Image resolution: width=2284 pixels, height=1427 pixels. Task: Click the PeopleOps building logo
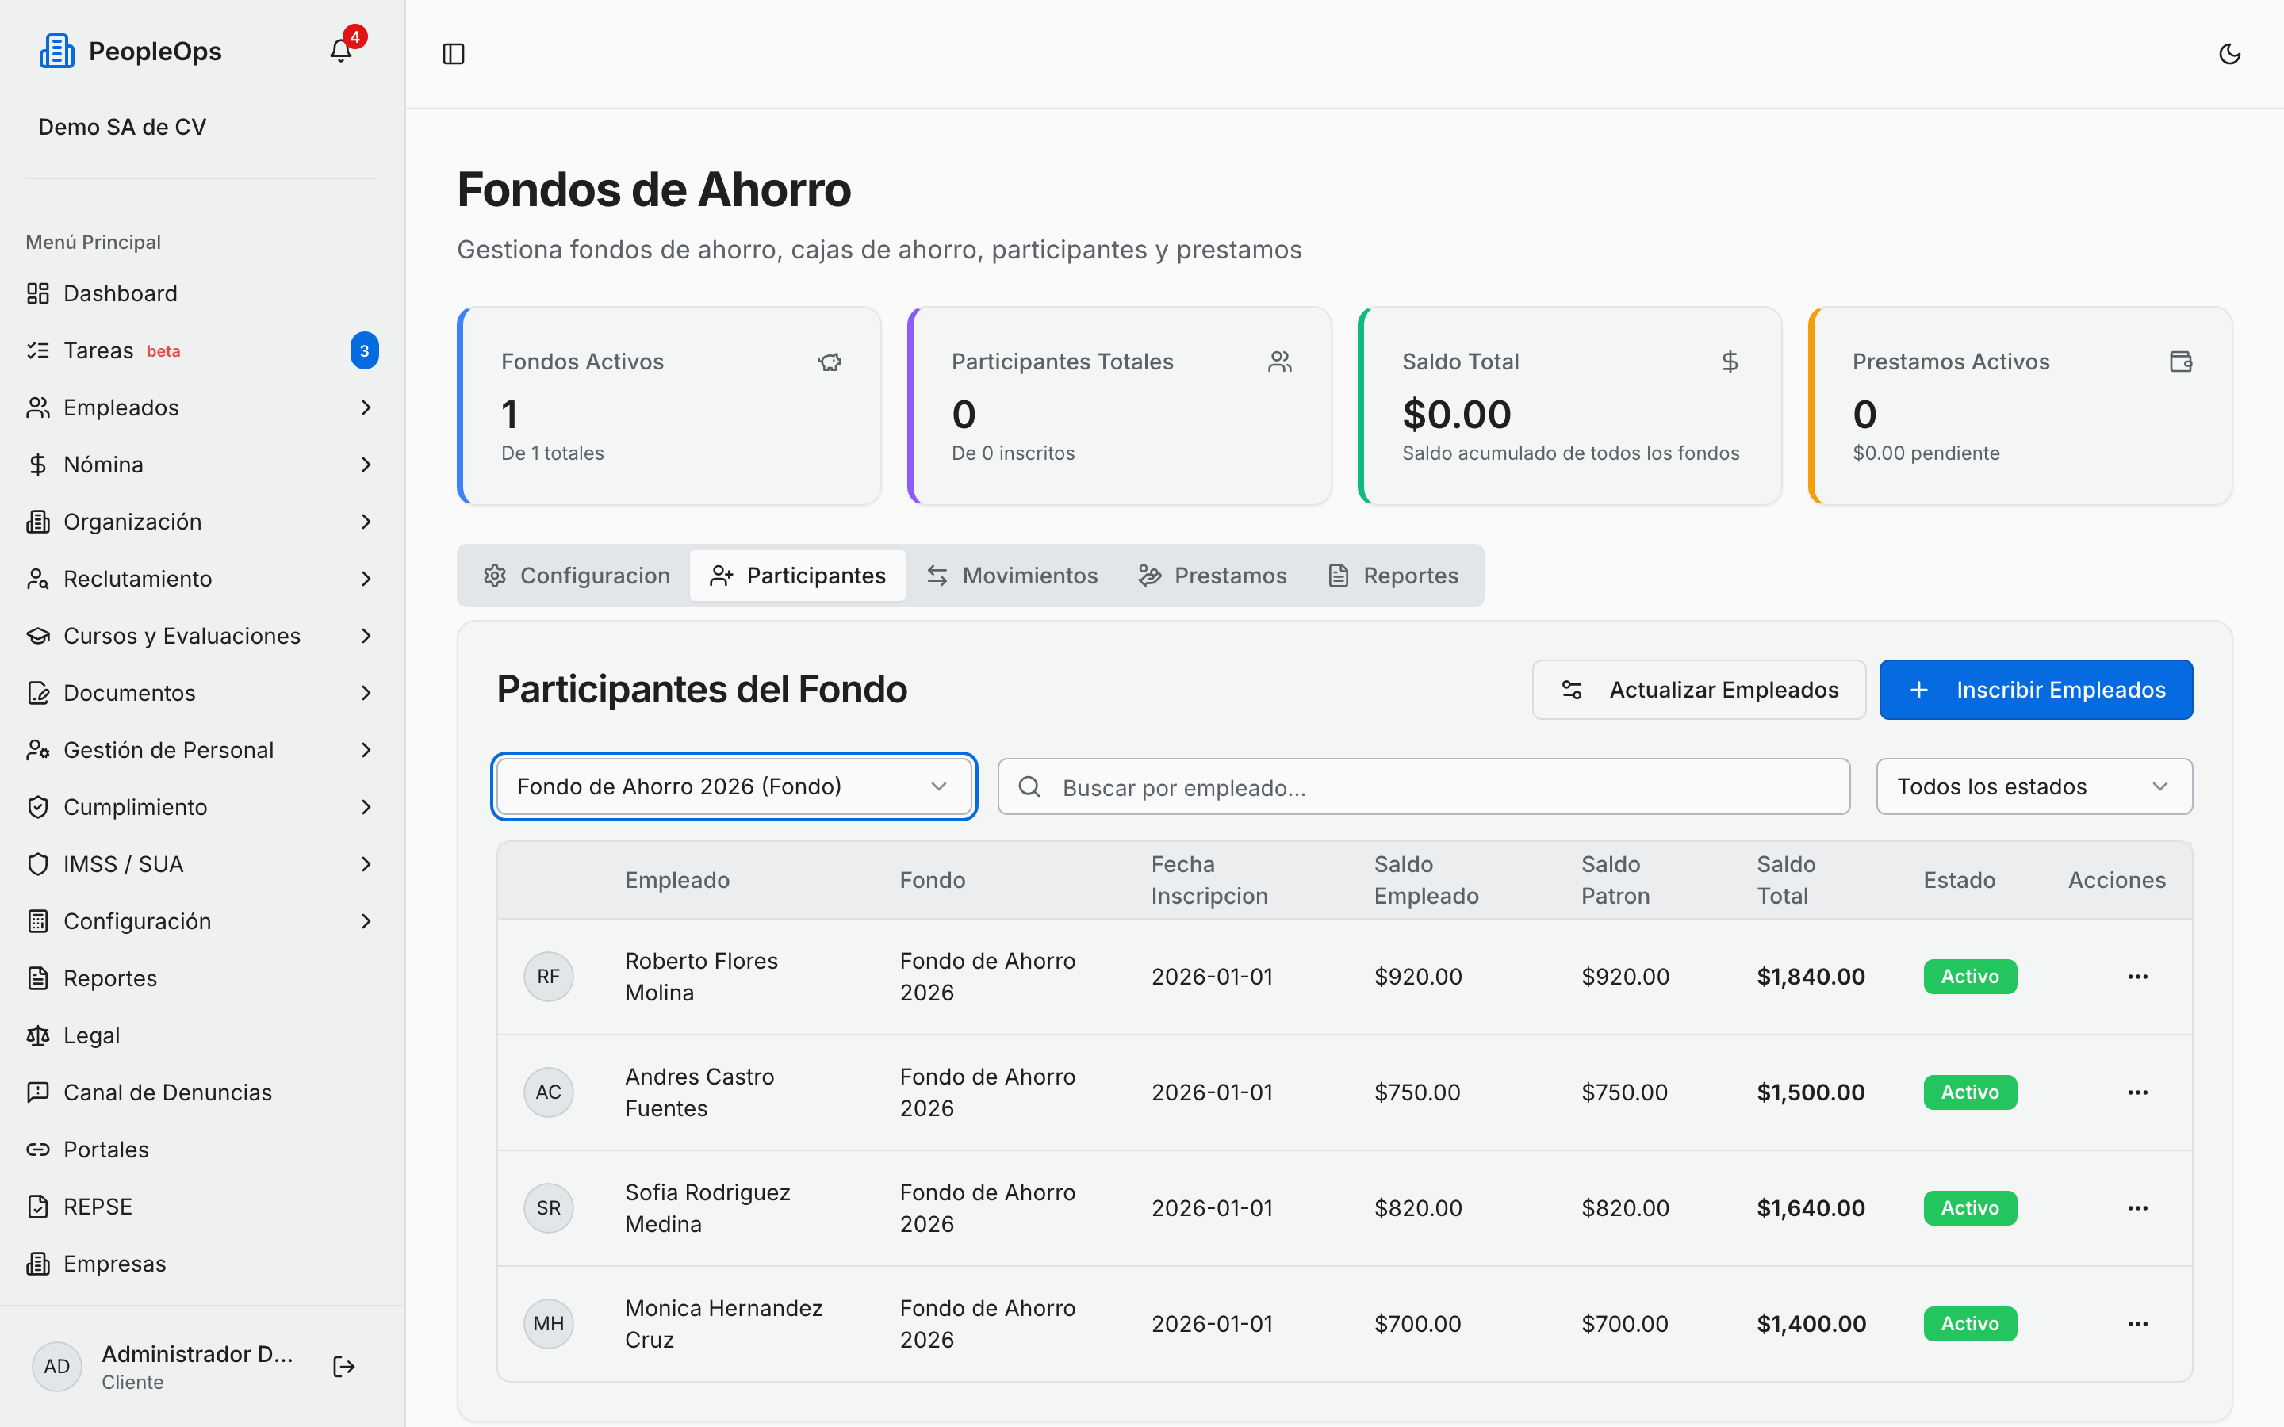pyautogui.click(x=56, y=51)
